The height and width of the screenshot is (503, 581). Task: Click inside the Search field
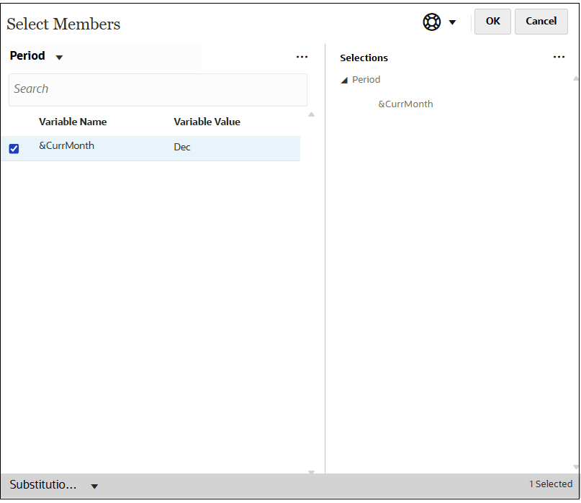(158, 90)
